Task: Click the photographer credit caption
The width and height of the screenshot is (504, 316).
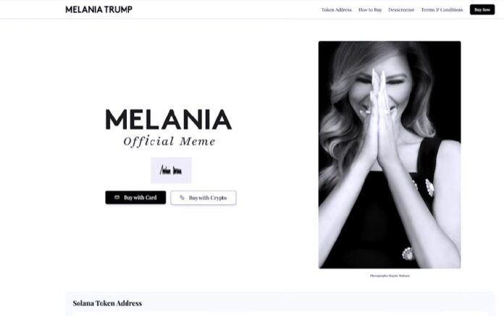Action: click(390, 276)
